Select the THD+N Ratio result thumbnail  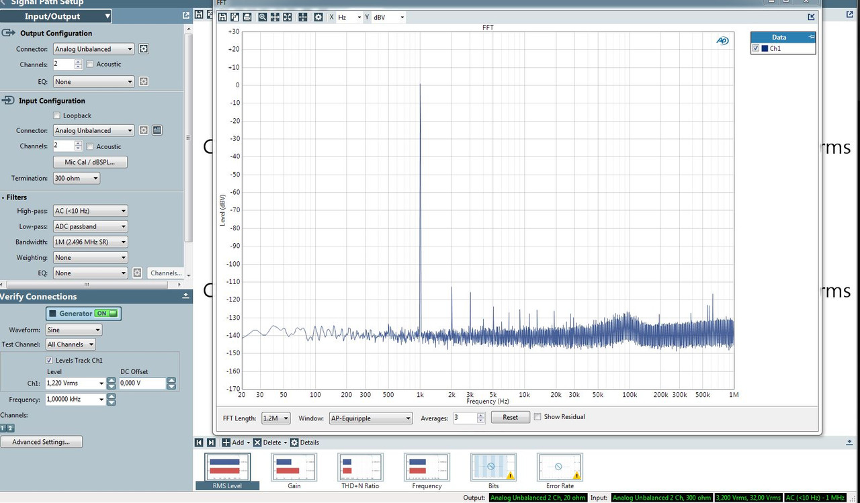pyautogui.click(x=361, y=471)
